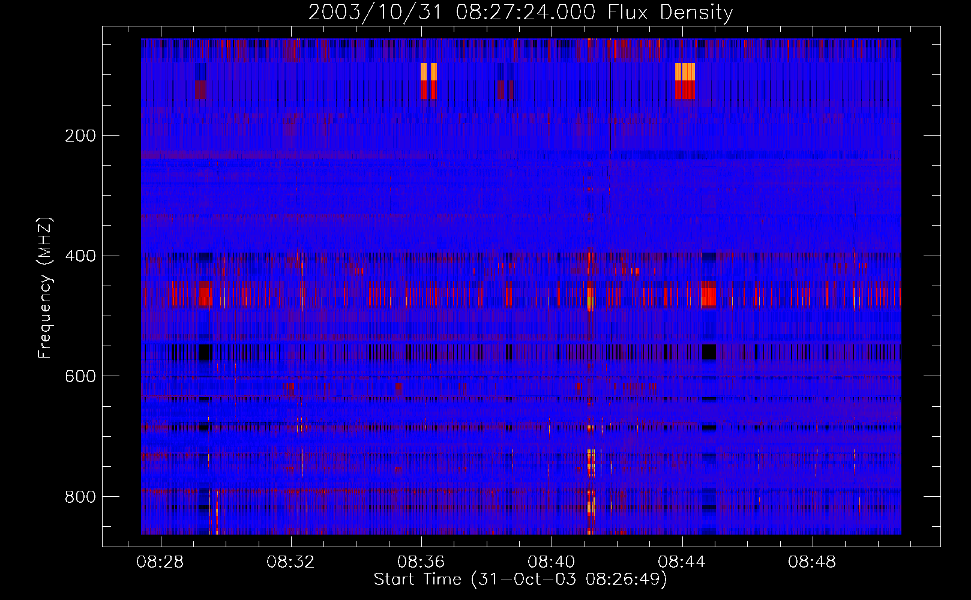Click the 400 frequency tick label
The height and width of the screenshot is (600, 971).
coord(80,256)
